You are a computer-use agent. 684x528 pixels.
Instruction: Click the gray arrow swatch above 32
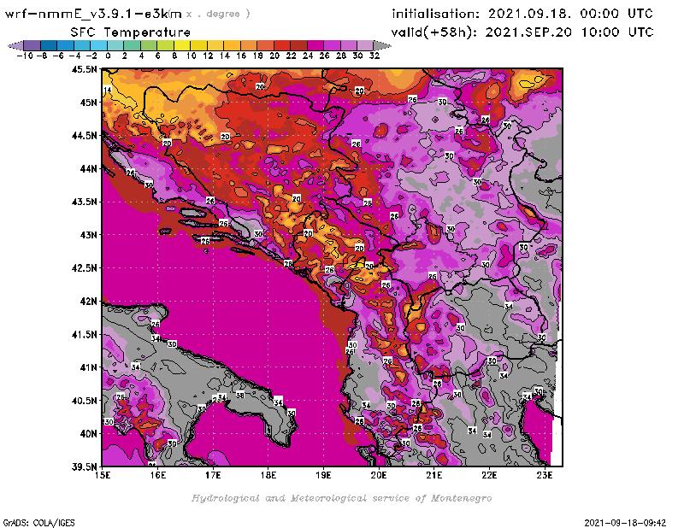382,45
